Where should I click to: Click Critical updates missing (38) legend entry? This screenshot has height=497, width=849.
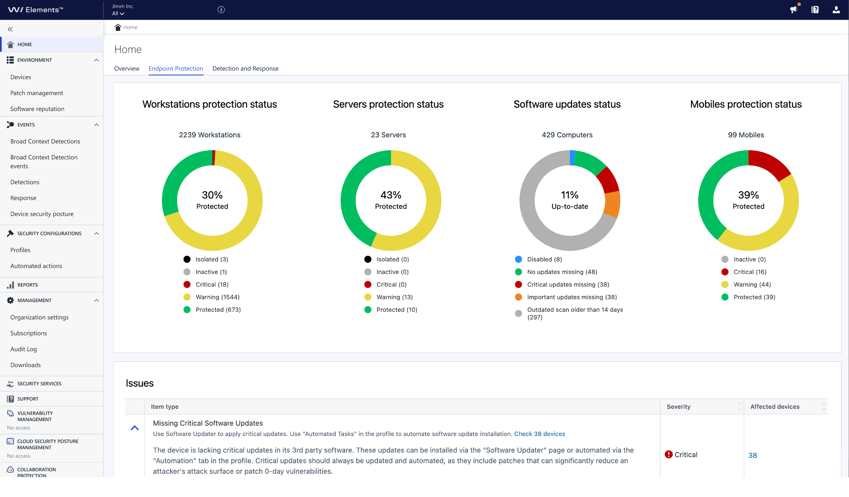(x=562, y=285)
